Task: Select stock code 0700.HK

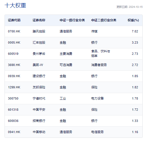Action: click(x=14, y=31)
